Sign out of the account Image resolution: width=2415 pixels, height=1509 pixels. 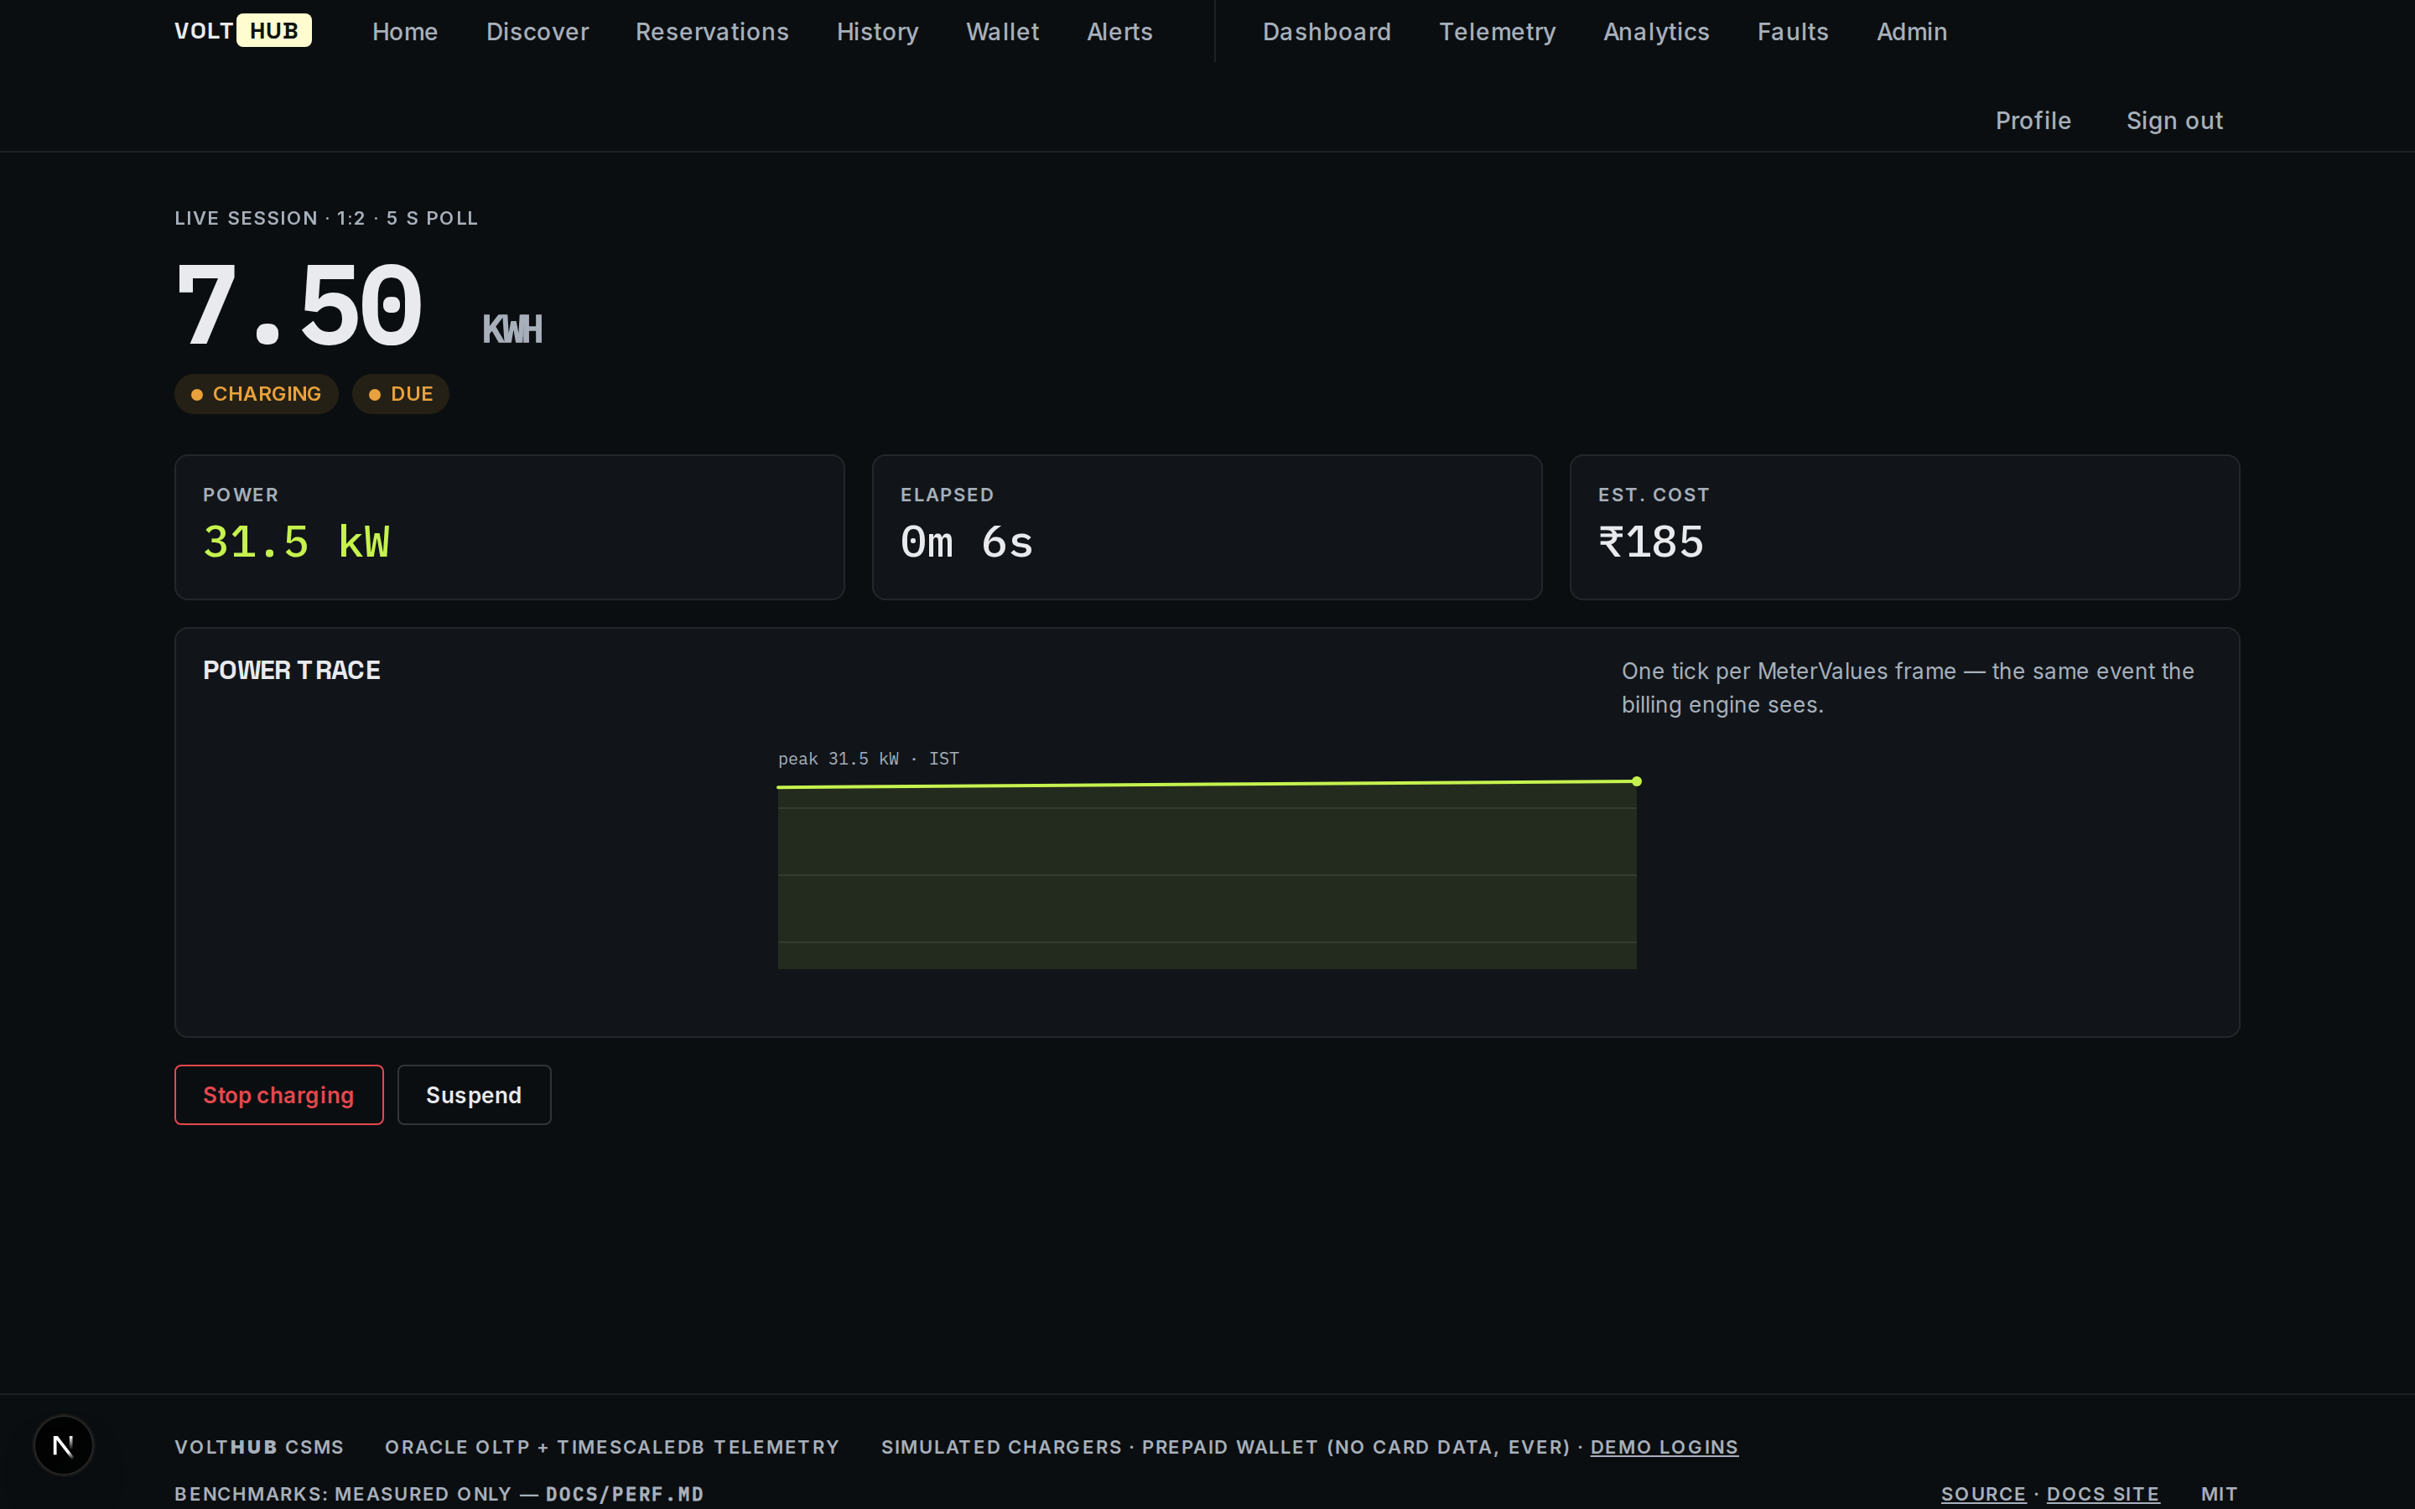[2174, 121]
